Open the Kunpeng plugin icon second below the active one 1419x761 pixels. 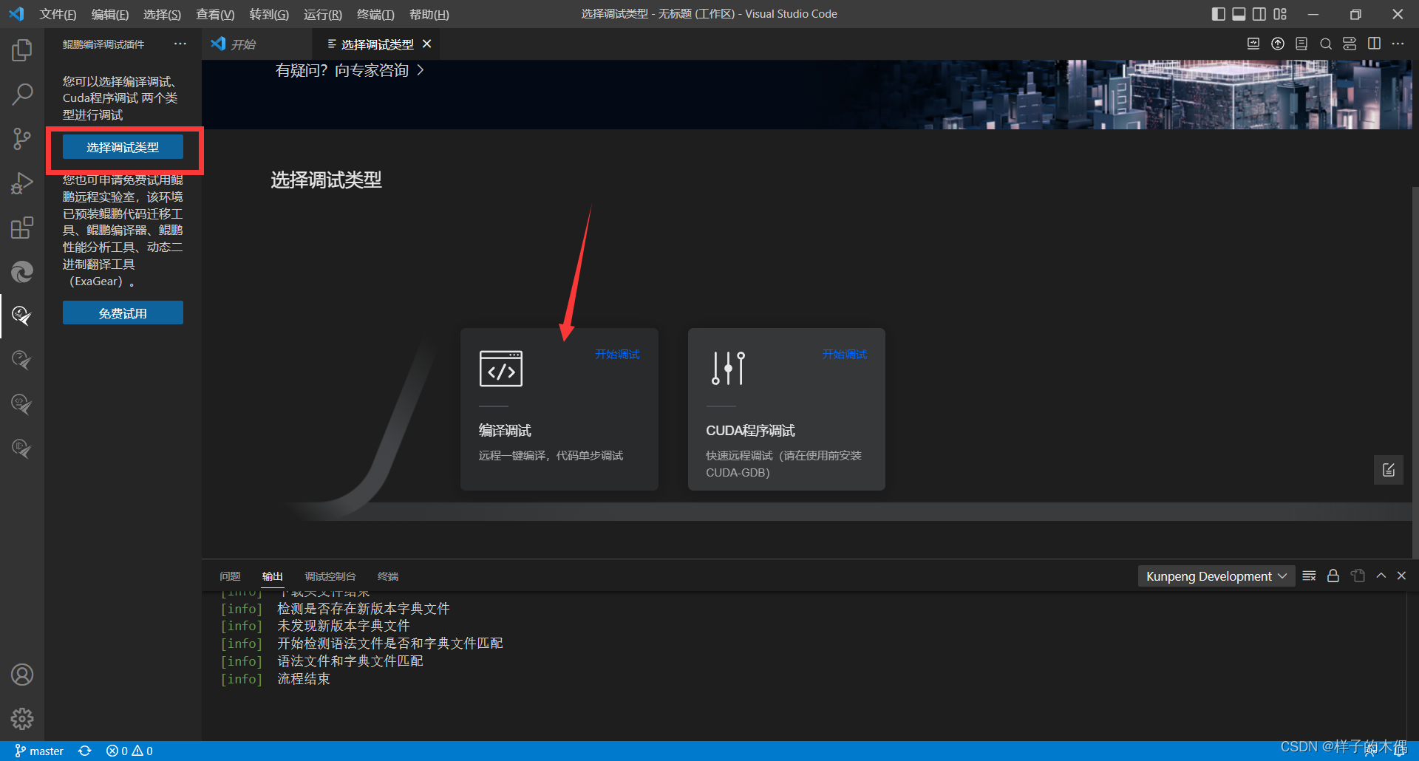click(22, 404)
